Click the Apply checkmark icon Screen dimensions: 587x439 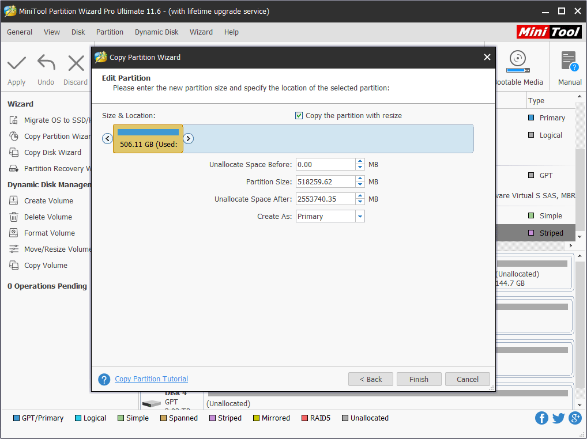(x=17, y=63)
